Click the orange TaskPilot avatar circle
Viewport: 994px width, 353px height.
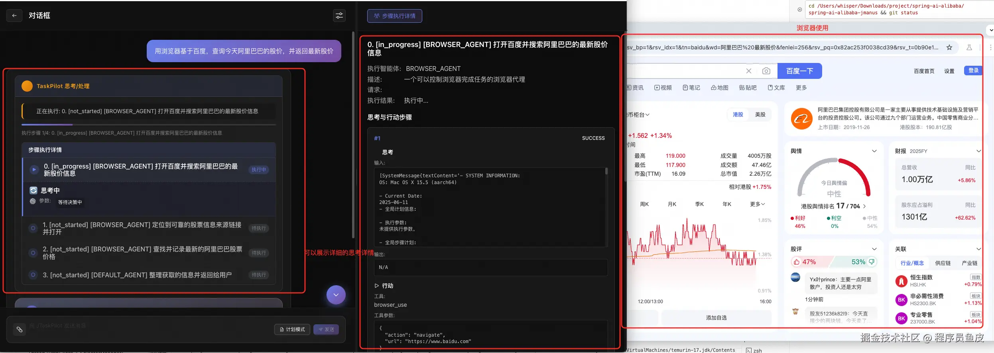point(27,86)
